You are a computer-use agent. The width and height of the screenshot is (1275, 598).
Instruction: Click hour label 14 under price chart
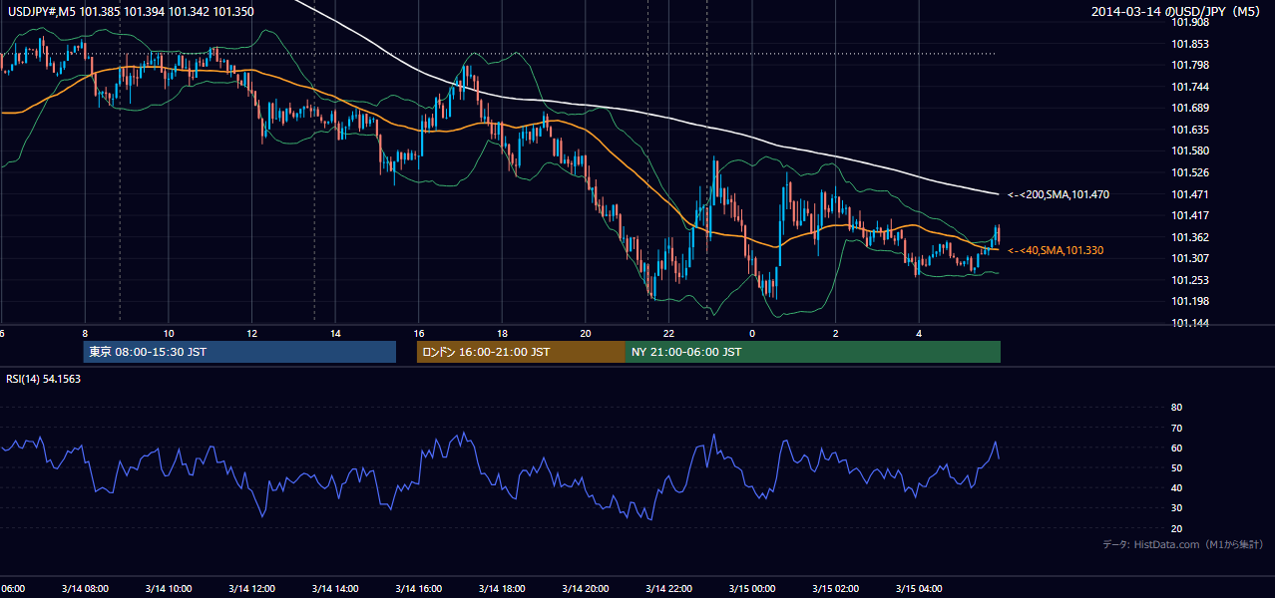pos(335,333)
